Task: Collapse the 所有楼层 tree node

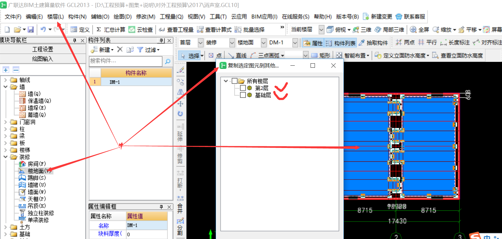Action: point(226,81)
